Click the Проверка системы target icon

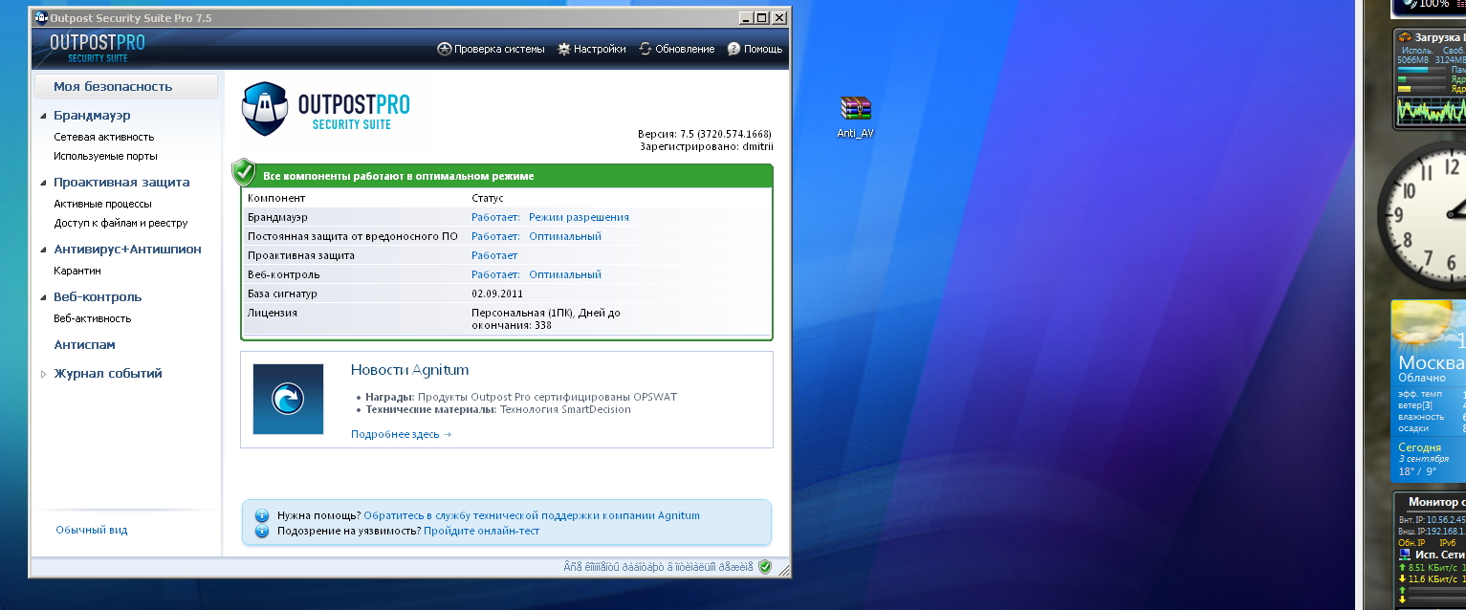(x=444, y=49)
